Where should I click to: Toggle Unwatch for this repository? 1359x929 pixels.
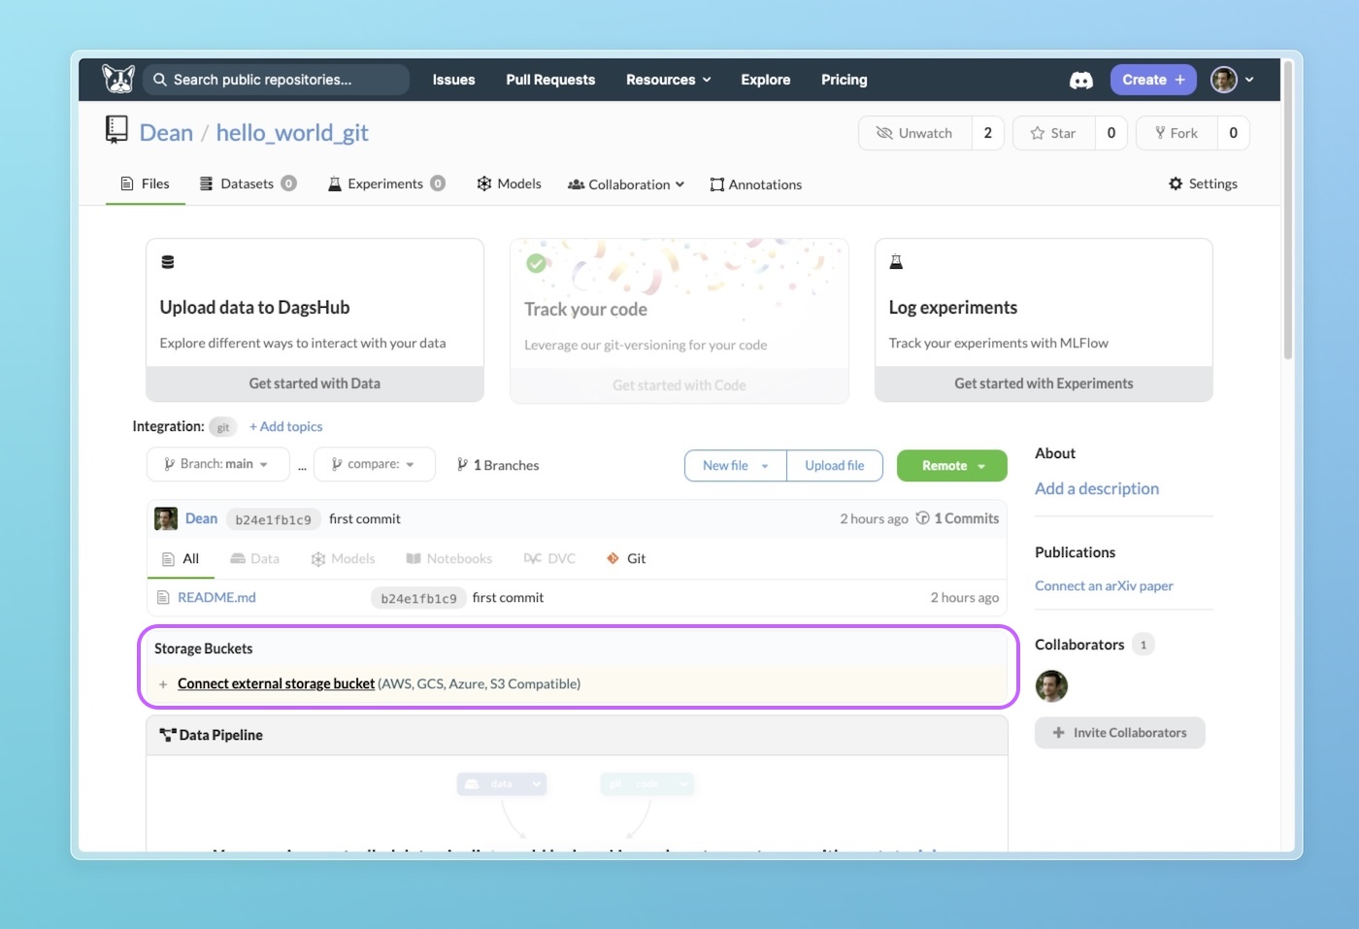pyautogui.click(x=914, y=133)
